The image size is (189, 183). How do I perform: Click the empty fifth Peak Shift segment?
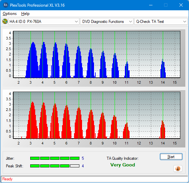(75, 166)
